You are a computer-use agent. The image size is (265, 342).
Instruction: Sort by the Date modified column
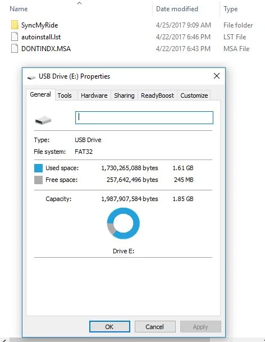[x=177, y=9]
